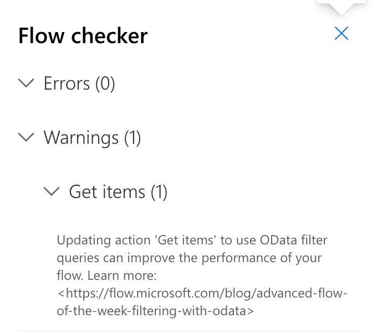Select the Warnings (1) heading
377x334 pixels.
92,137
